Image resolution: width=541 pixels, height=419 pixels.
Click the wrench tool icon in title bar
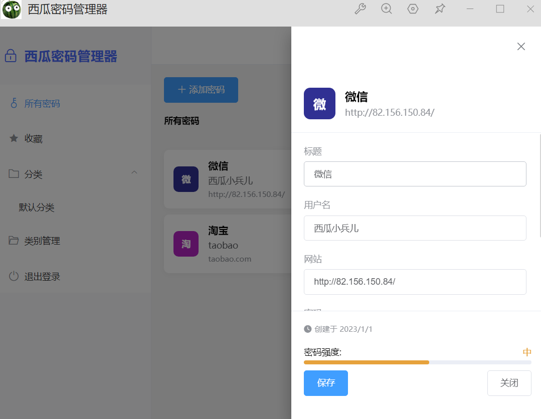[x=360, y=9]
